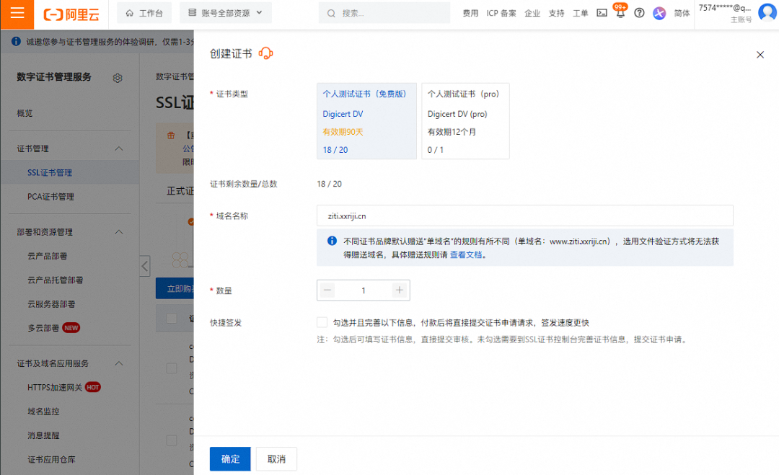Enable the 快捷签发 checkbox
The height and width of the screenshot is (475, 779).
pos(322,322)
